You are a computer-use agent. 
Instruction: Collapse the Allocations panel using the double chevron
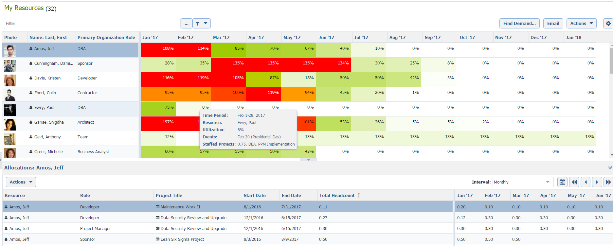[x=610, y=167]
